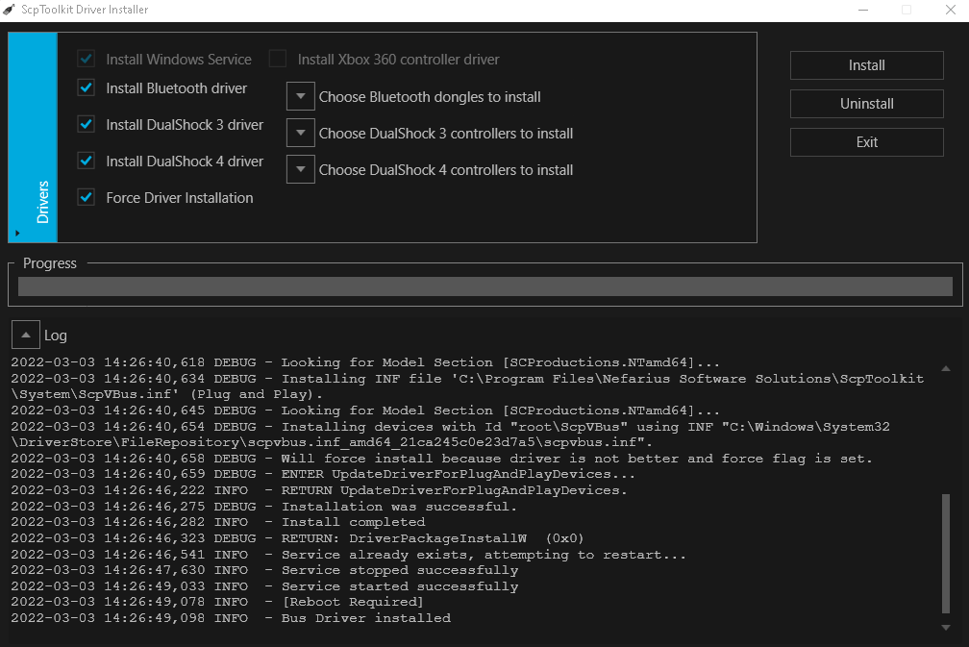Viewport: 969px width, 647px height.
Task: Click log line 'Install completed'
Action: tap(218, 522)
